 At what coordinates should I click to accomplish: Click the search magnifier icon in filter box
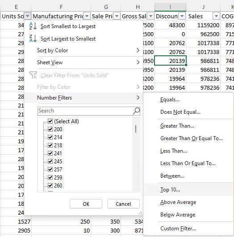(136, 111)
